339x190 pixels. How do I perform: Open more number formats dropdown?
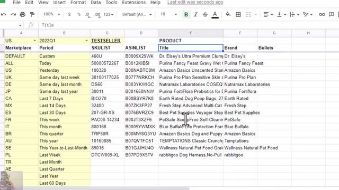(x=109, y=14)
